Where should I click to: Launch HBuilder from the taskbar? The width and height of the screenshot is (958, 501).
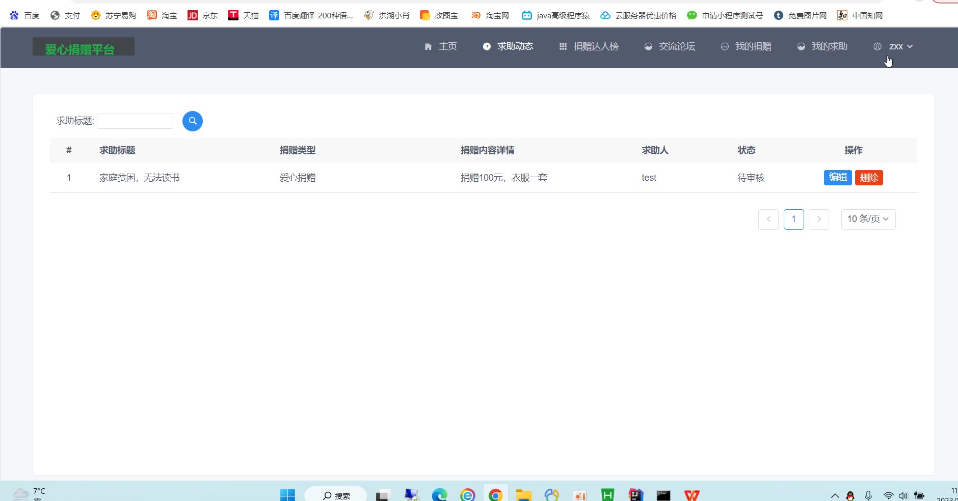pos(607,495)
